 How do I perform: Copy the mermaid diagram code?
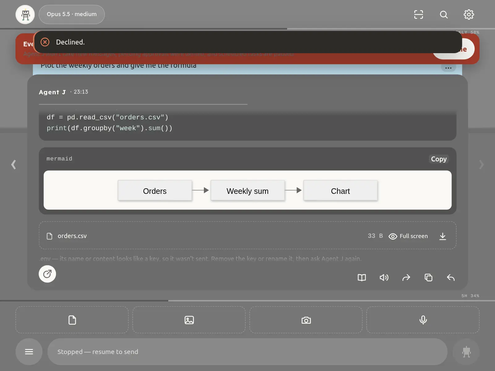pos(439,159)
